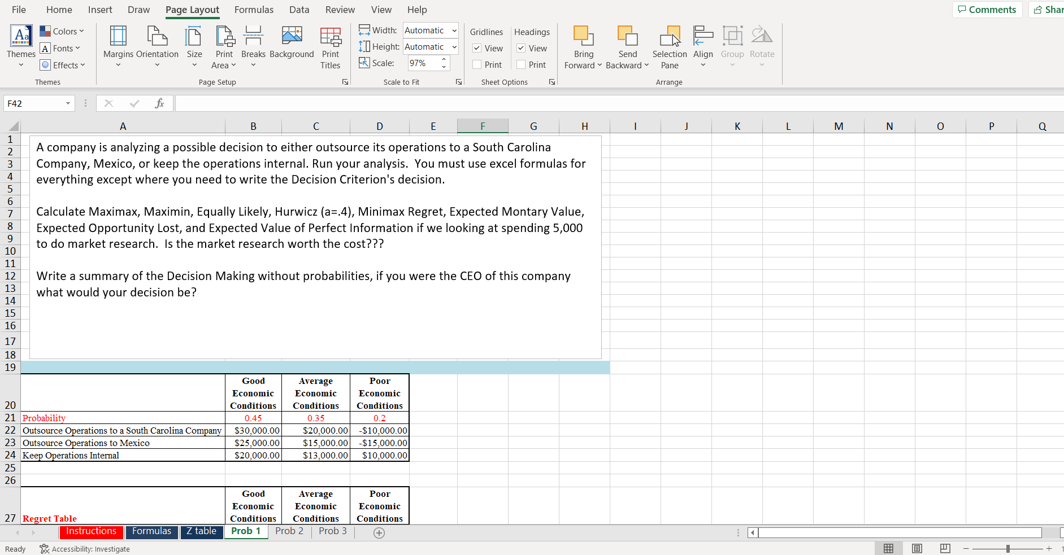Bring selection Forward
The image size is (1064, 555).
pyautogui.click(x=583, y=47)
